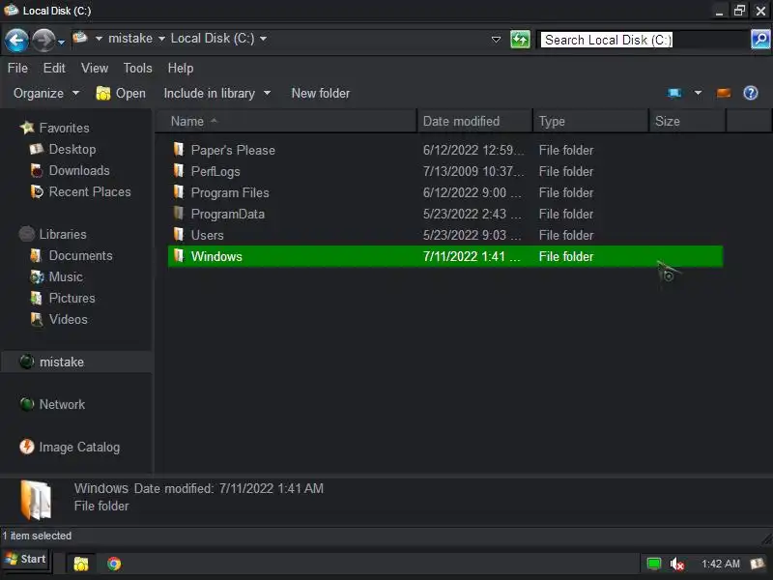Sort by the Size column header
This screenshot has height=580, width=773.
(x=687, y=122)
